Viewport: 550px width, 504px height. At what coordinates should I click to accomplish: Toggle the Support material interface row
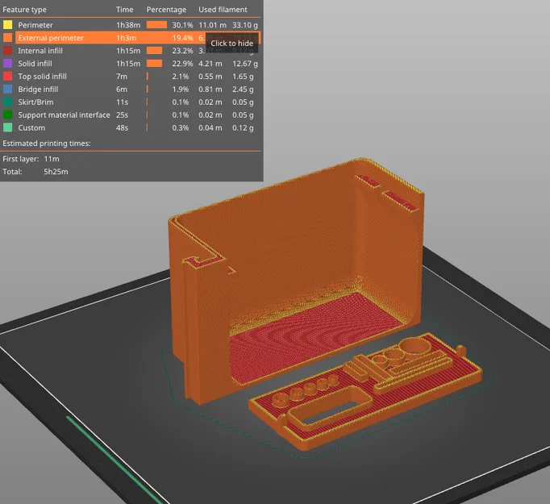click(x=131, y=115)
